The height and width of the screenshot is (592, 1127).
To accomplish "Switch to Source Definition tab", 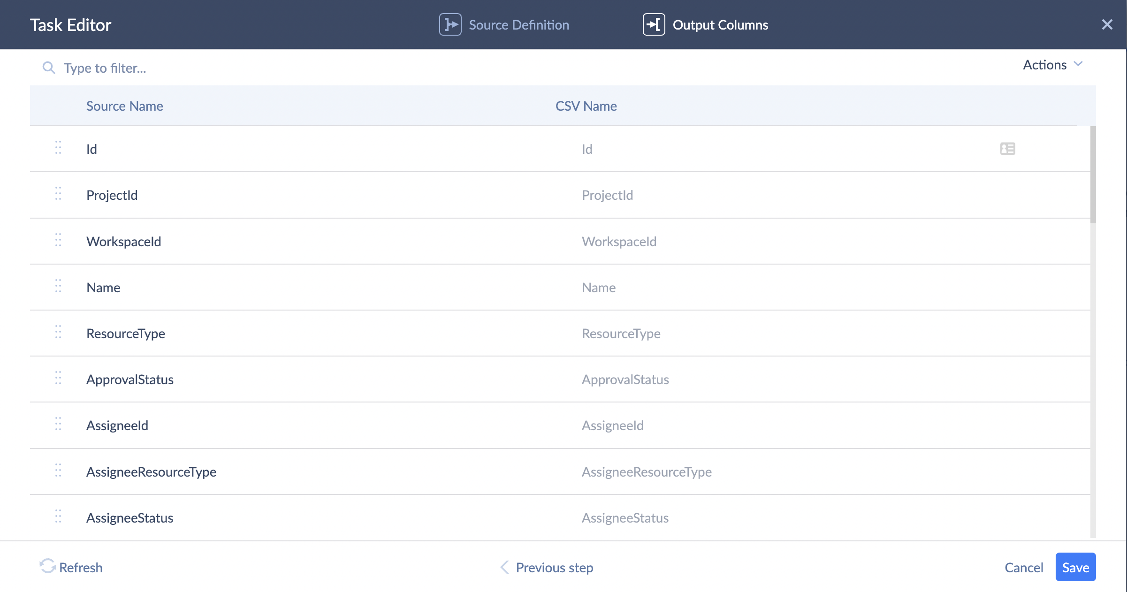I will coord(518,25).
